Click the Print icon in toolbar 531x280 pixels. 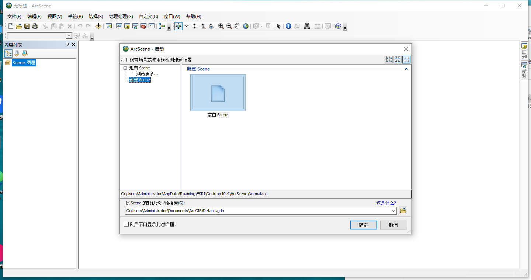pos(35,26)
